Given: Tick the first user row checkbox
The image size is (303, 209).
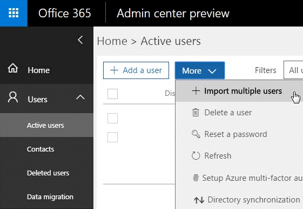Looking at the screenshot, I should click(x=112, y=118).
